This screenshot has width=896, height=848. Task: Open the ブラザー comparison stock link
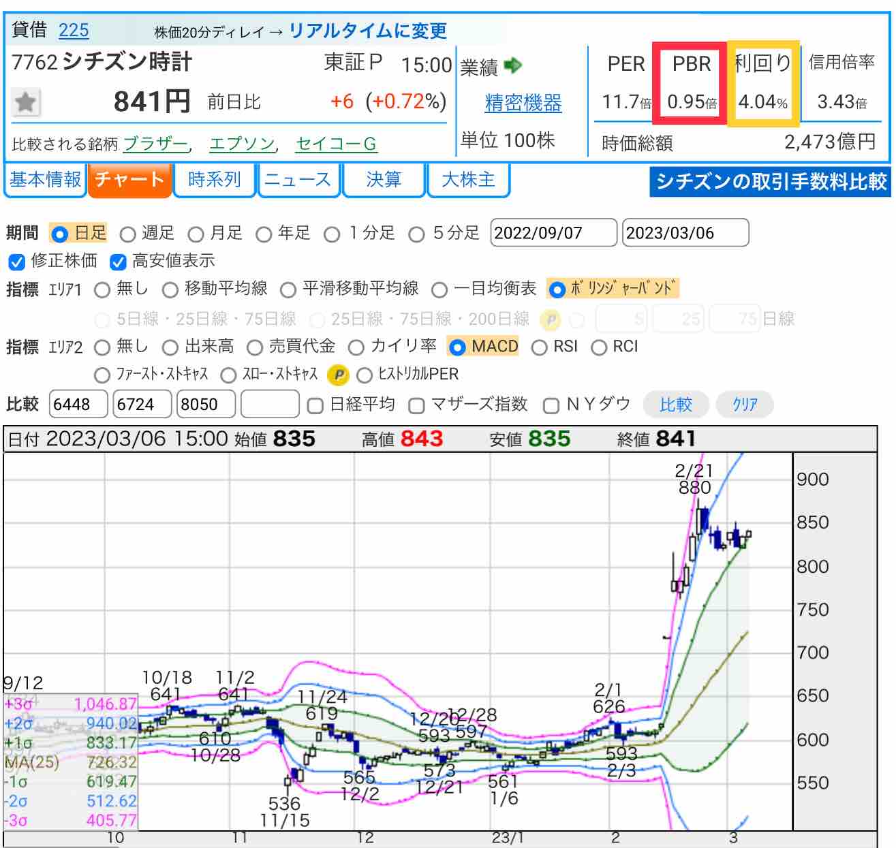tap(155, 144)
